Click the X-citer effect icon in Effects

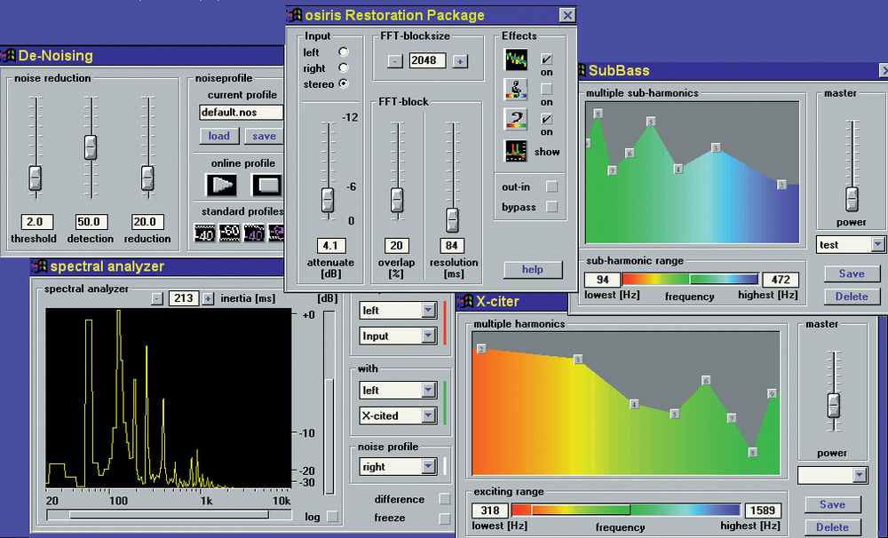[x=516, y=89]
